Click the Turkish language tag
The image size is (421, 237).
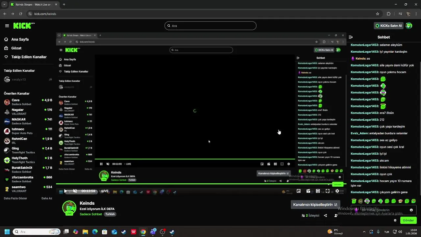coord(110,214)
